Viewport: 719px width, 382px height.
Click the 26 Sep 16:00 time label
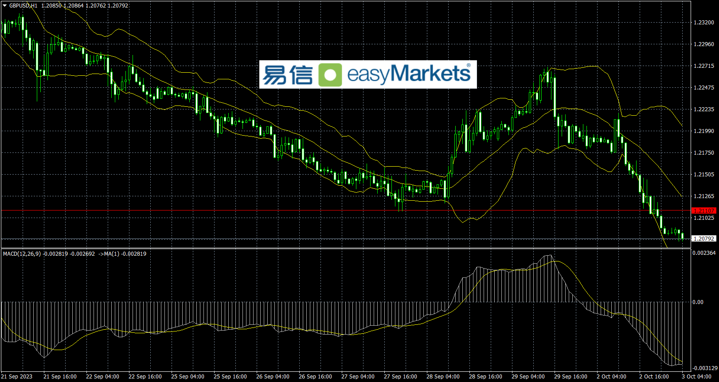pos(315,377)
